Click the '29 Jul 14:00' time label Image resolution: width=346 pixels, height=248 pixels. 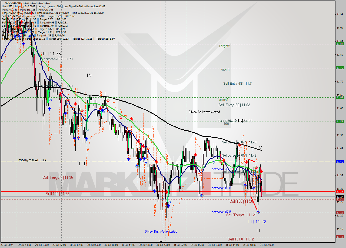pos(25,245)
